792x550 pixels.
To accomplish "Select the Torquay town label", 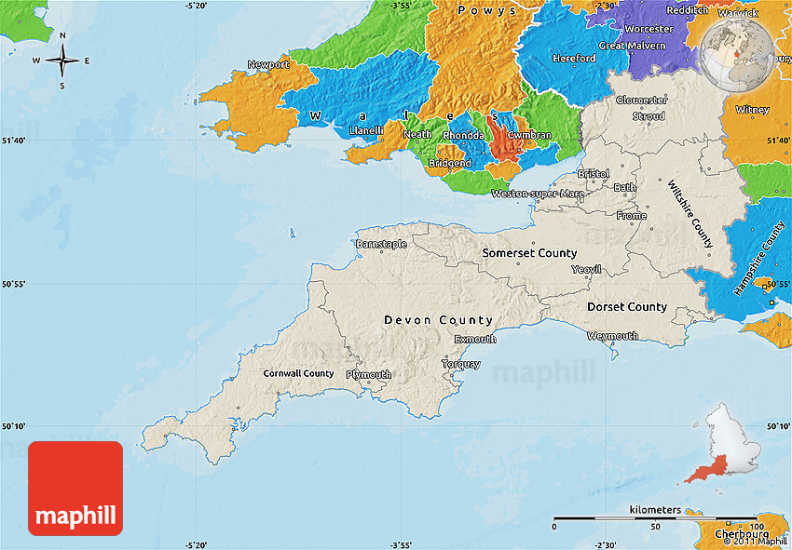I will click(462, 364).
